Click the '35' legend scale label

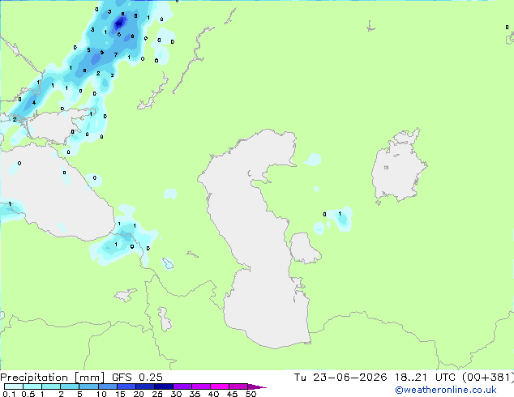(195, 394)
